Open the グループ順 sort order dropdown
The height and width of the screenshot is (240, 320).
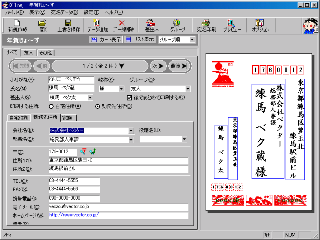pyautogui.click(x=192, y=40)
